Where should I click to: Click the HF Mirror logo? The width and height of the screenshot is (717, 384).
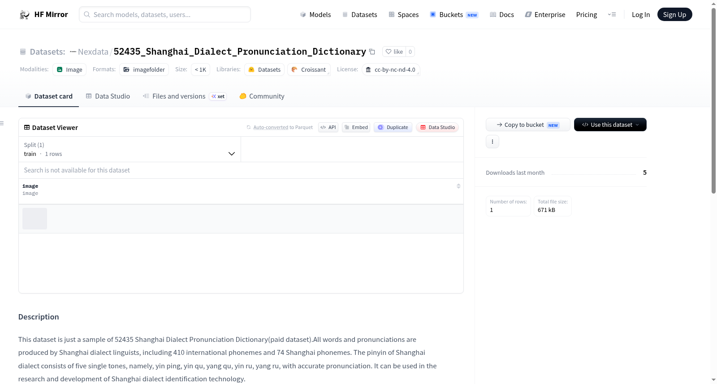(x=44, y=14)
